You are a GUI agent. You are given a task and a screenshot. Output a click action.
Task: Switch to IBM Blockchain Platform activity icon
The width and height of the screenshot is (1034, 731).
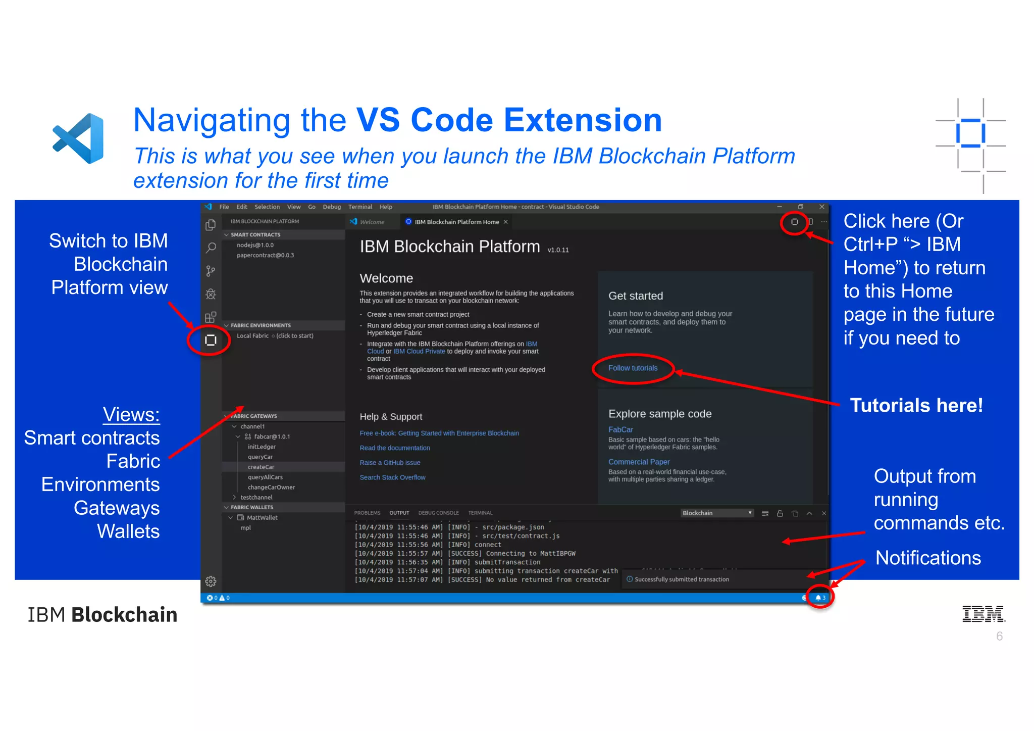(x=211, y=340)
